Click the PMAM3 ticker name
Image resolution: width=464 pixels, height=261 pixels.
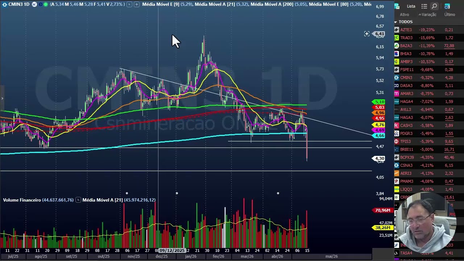point(407,181)
